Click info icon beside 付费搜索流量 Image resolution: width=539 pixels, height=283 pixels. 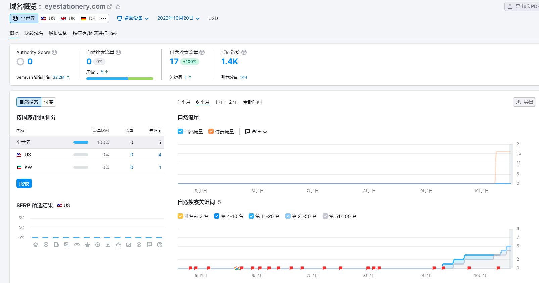point(202,52)
